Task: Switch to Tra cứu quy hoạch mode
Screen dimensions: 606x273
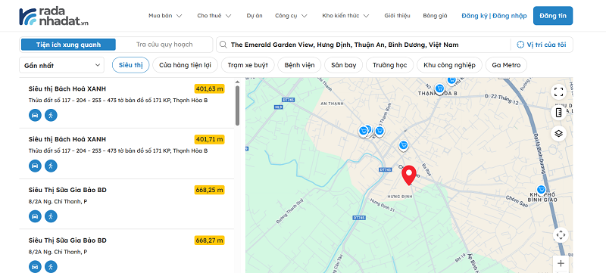Action: tap(164, 45)
